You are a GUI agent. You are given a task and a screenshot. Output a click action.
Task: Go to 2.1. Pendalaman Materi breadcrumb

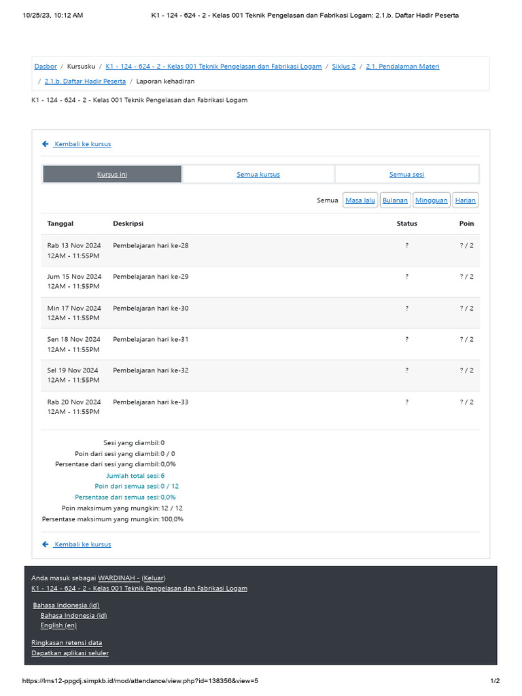click(402, 67)
